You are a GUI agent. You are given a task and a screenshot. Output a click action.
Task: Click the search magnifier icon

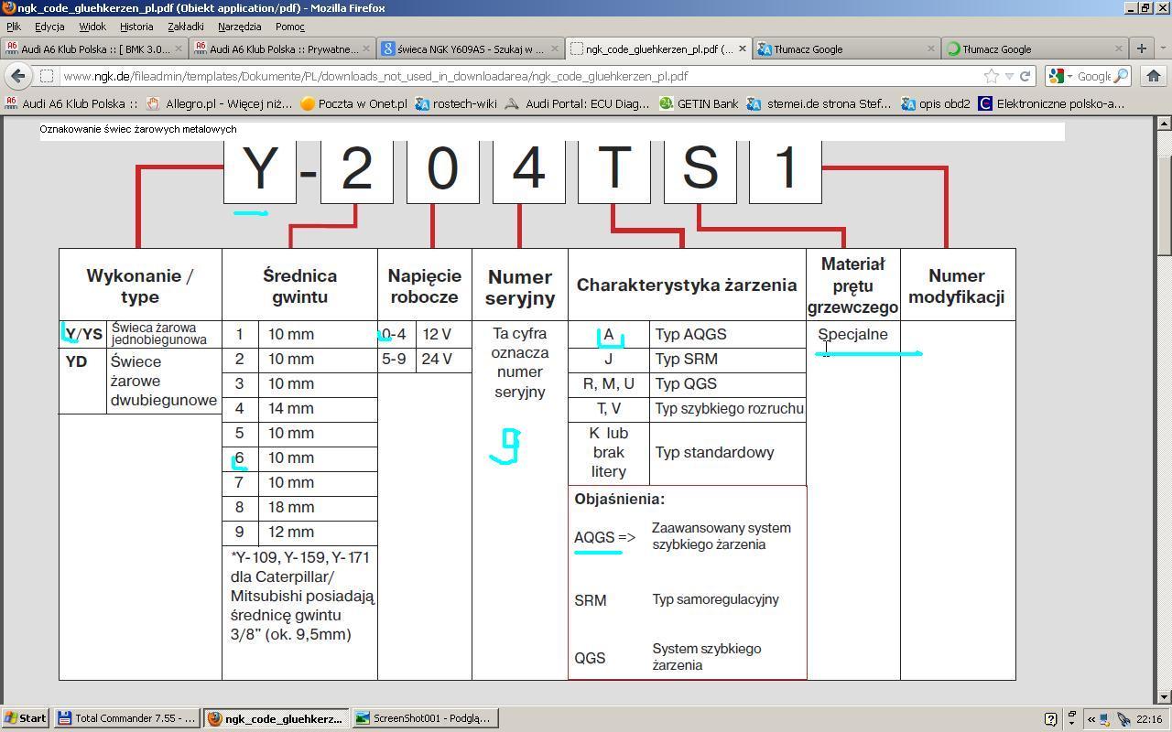tap(1121, 76)
